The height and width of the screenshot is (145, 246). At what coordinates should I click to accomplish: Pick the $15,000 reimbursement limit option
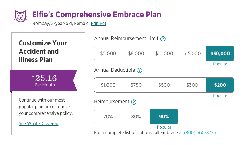(192, 53)
